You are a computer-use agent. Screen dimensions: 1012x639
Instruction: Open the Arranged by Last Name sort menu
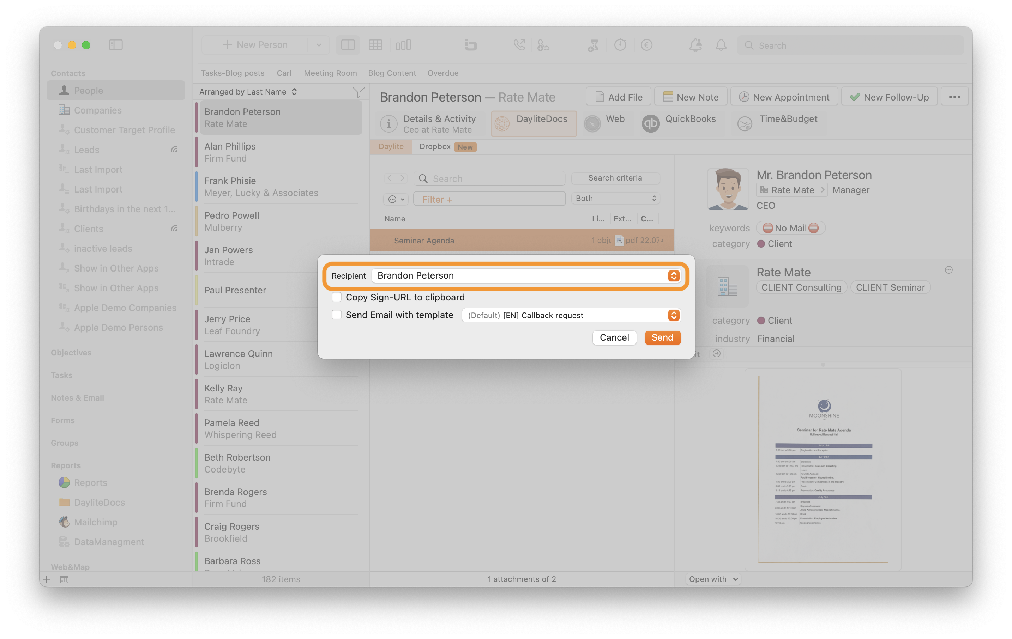point(248,92)
